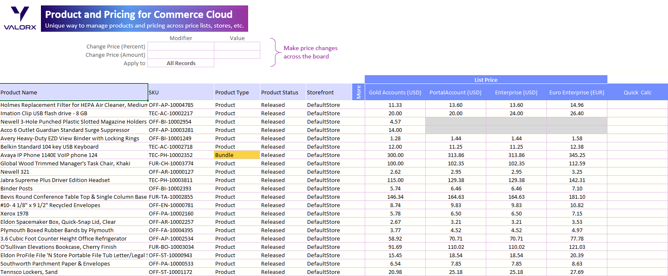The width and height of the screenshot is (668, 276).
Task: Select the Gold Accounts price 91.69
Action: click(x=395, y=247)
